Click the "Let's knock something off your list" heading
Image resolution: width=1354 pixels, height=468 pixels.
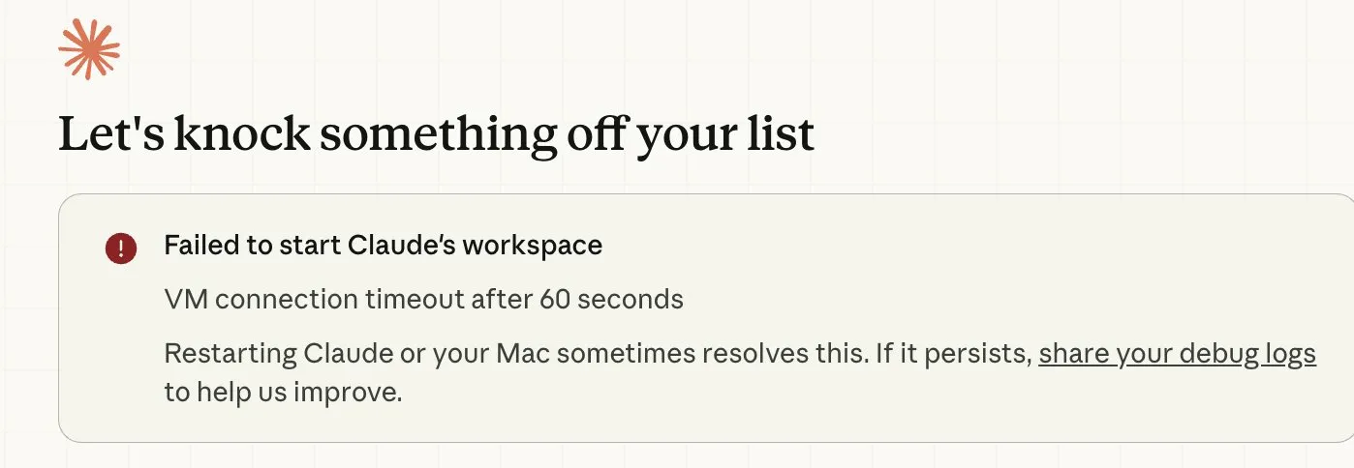436,134
